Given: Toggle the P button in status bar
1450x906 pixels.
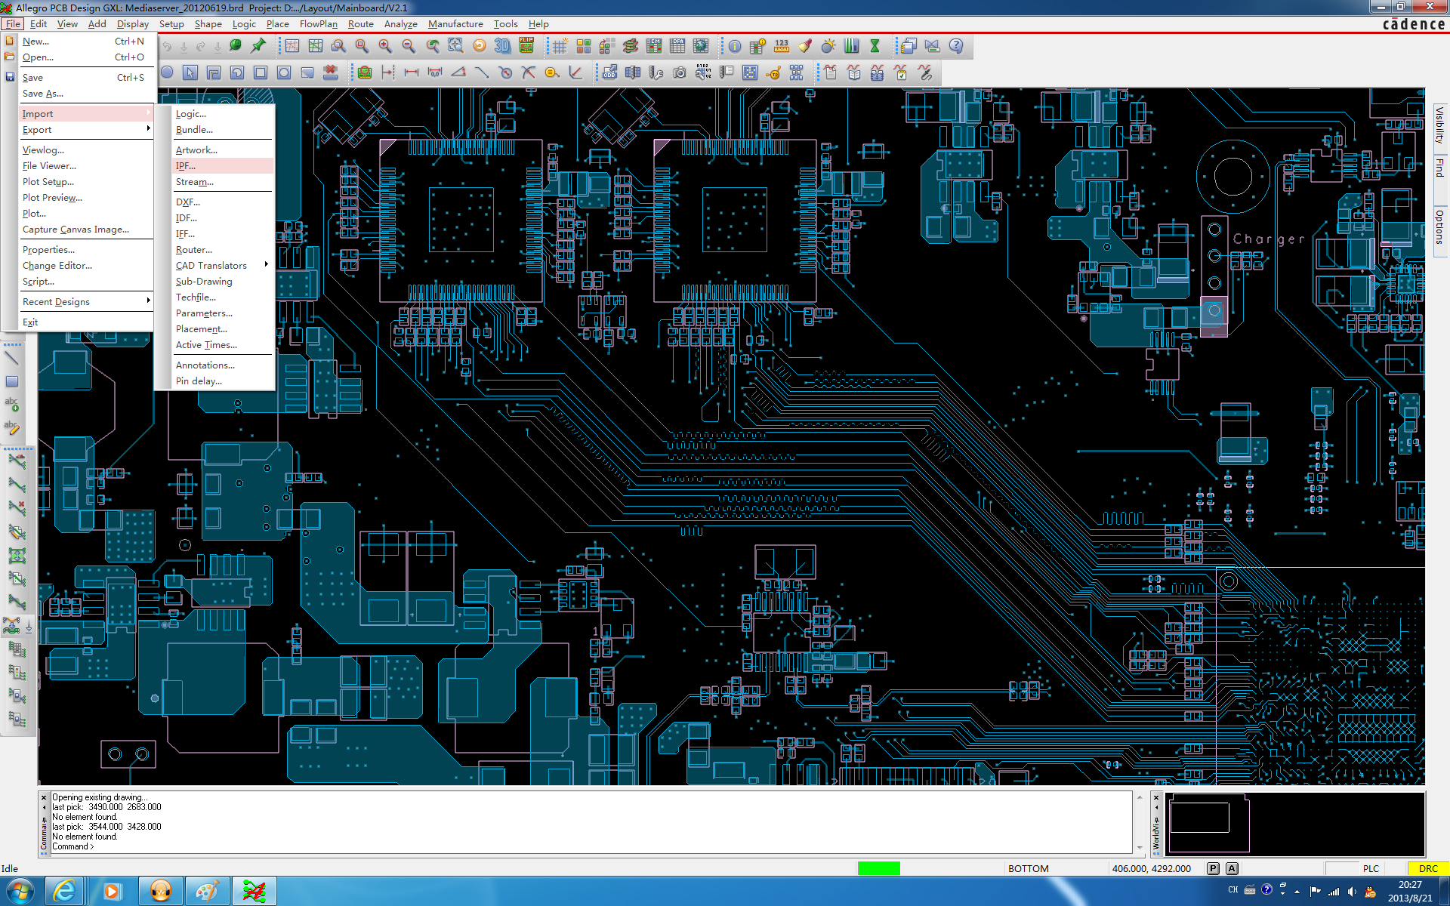Looking at the screenshot, I should coord(1213,868).
